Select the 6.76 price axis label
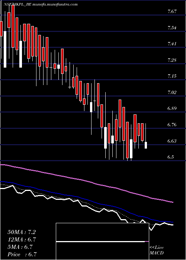Screen dimensions: 186x260 (172, 125)
